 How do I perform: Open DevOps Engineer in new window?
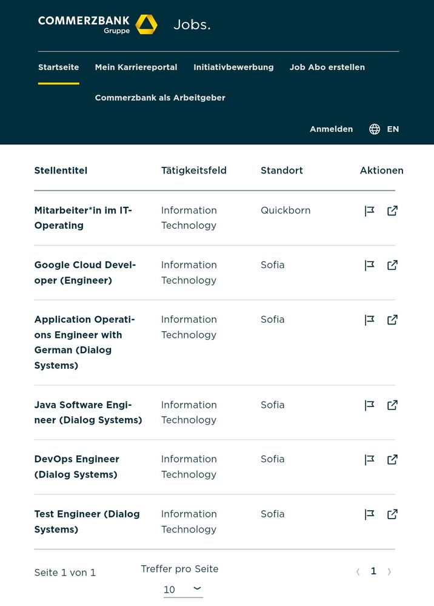pos(392,460)
